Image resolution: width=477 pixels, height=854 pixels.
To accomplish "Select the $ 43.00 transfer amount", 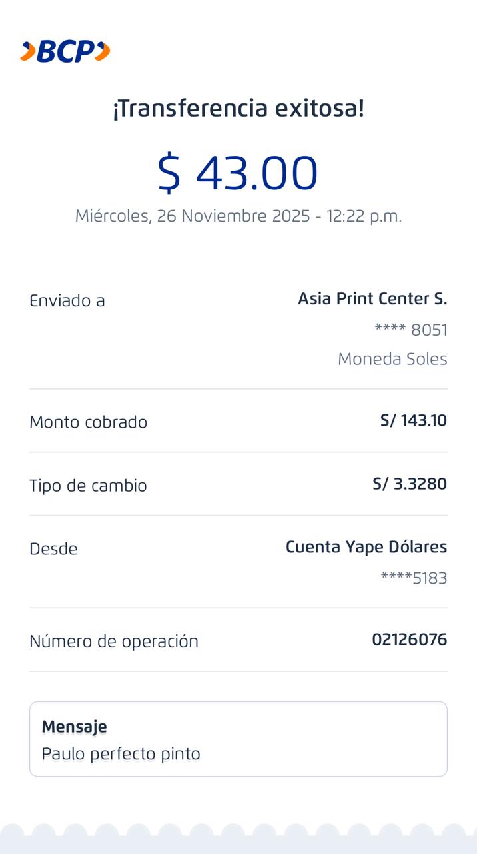I will coord(238,173).
